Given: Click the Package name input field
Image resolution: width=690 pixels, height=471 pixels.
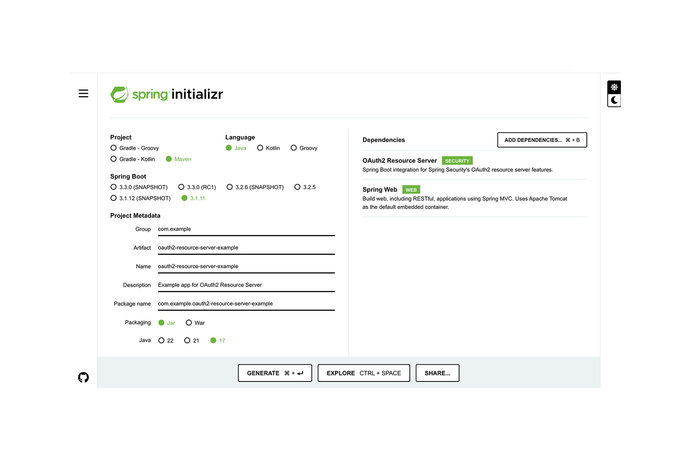Looking at the screenshot, I should [x=246, y=304].
